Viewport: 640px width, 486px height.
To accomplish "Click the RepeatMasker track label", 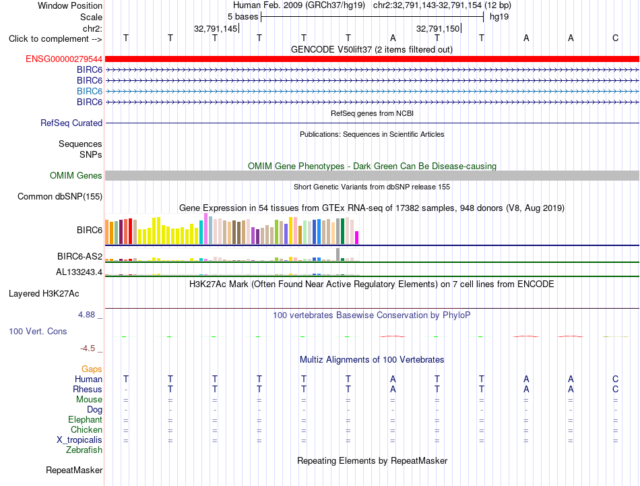I will (x=74, y=470).
